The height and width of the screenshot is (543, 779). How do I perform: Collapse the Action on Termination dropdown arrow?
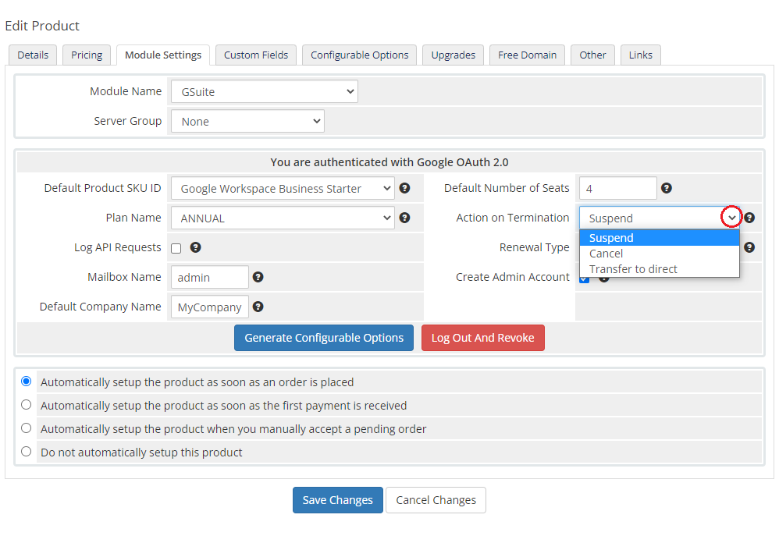(731, 218)
